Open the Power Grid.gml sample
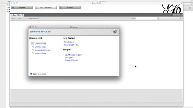The width and height of the screenshot is (193, 108). click(71, 60)
